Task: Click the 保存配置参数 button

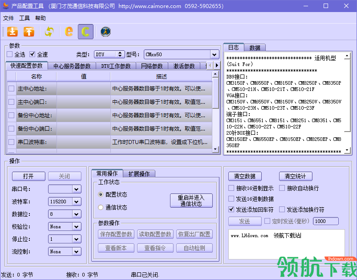Action: pyautogui.click(x=116, y=235)
